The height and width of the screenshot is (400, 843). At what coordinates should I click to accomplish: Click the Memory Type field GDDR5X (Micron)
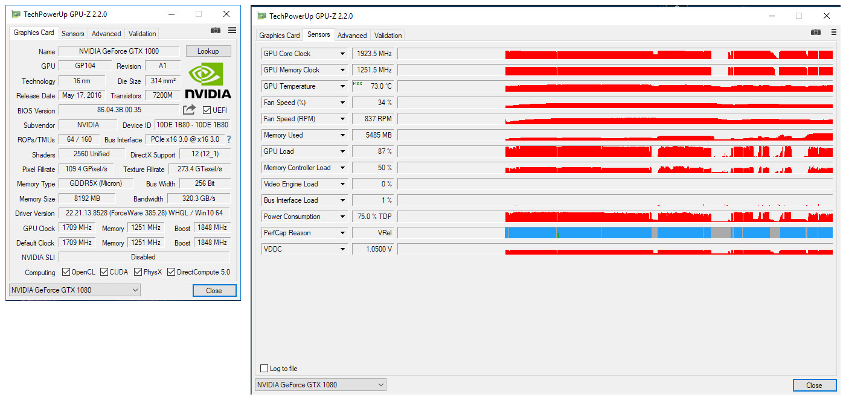click(x=95, y=183)
